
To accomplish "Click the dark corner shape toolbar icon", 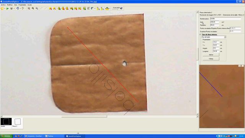I will [92, 8].
